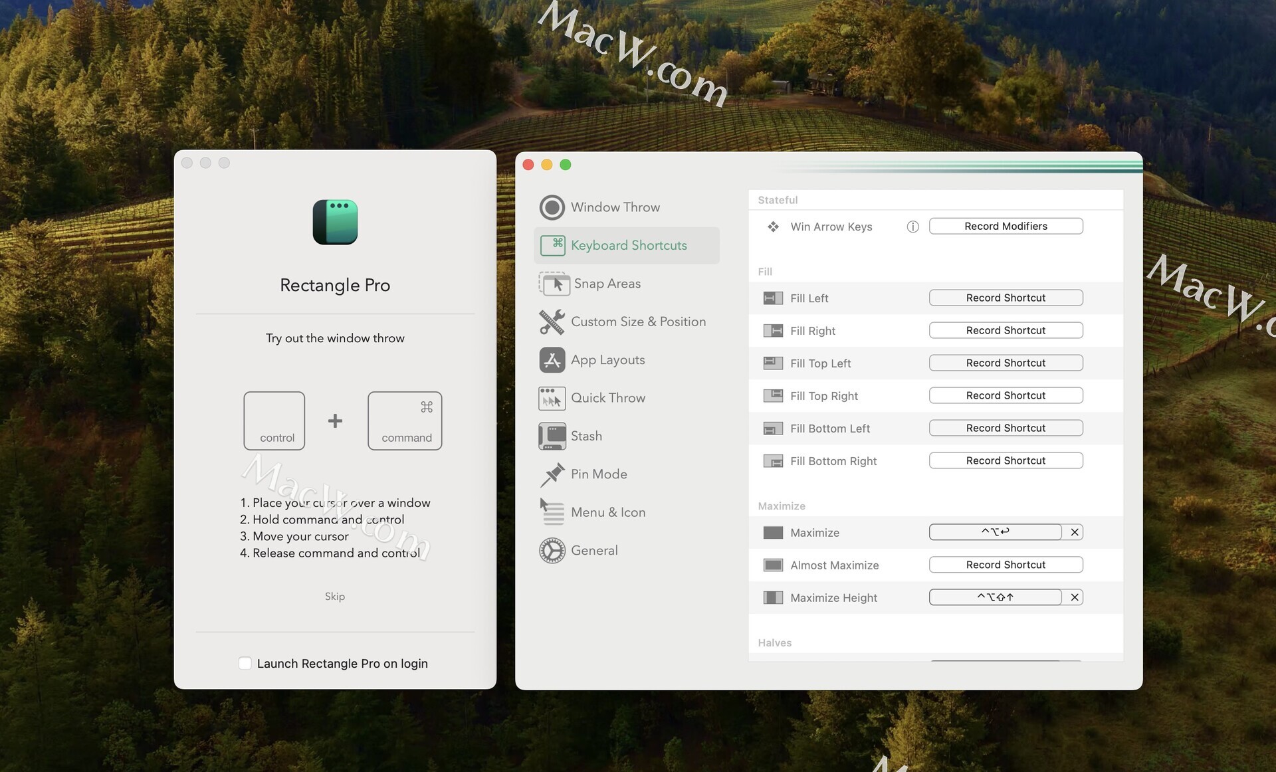Click the Almost Maximize label
1276x772 pixels.
pyautogui.click(x=835, y=565)
